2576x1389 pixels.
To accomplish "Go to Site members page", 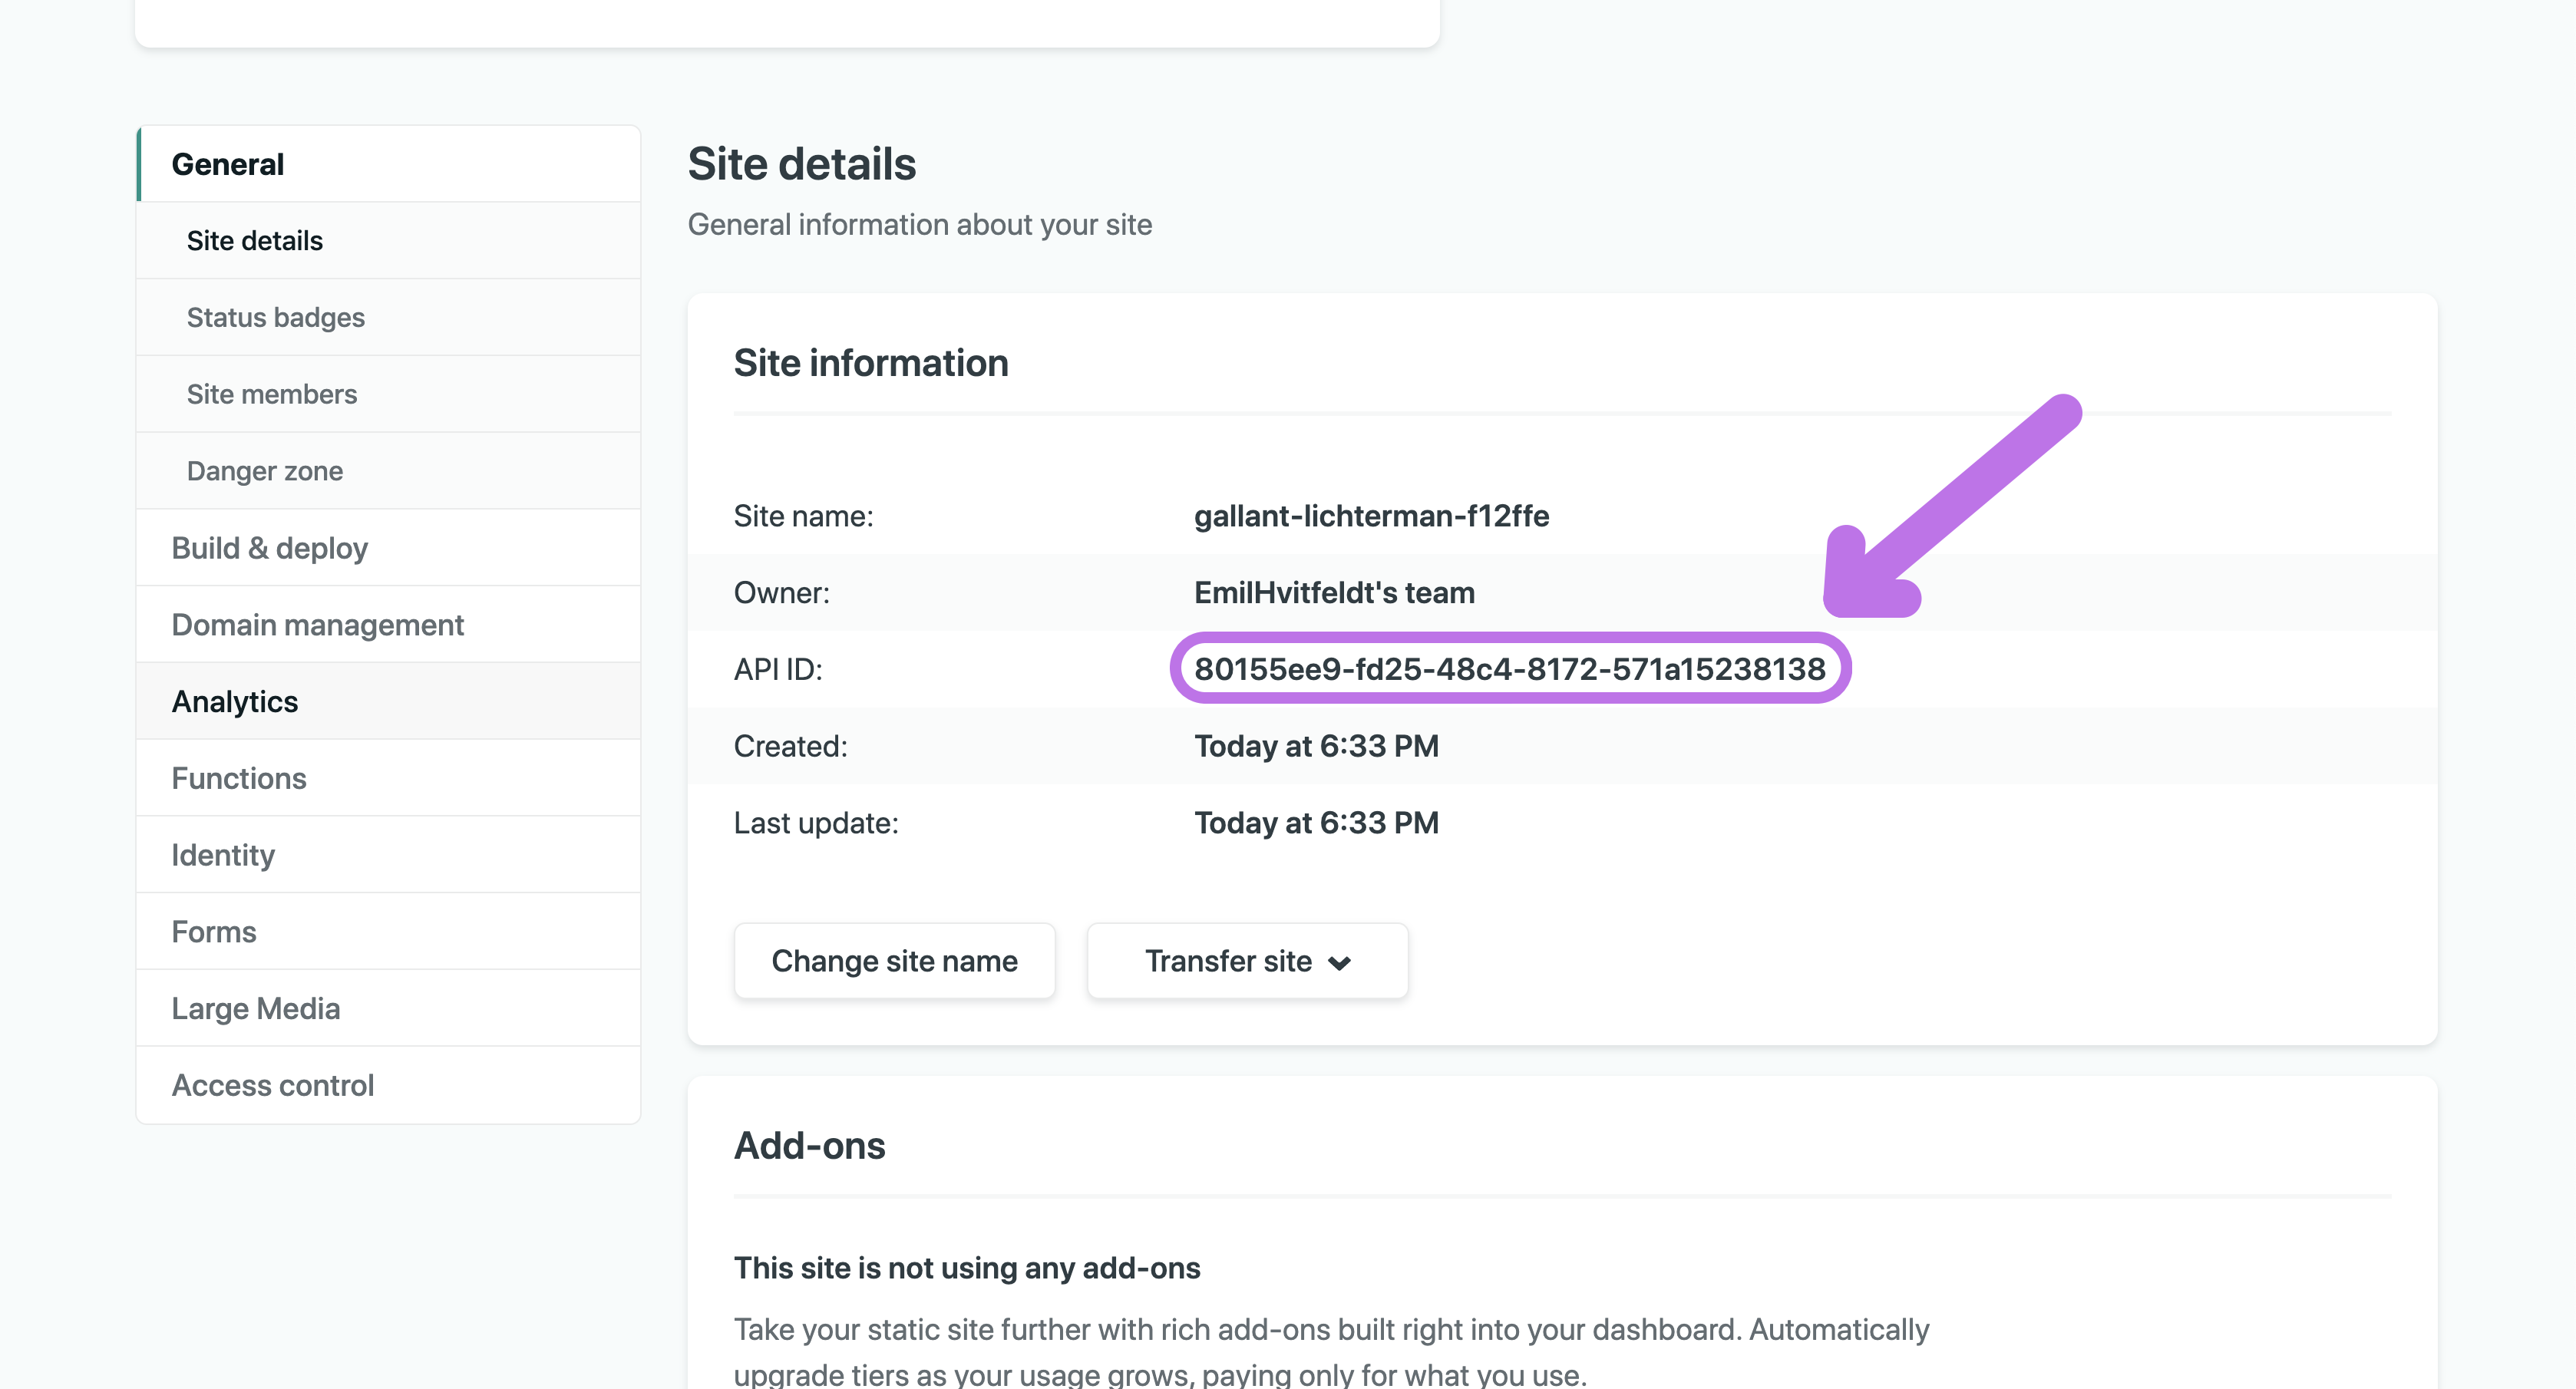I will (x=388, y=394).
